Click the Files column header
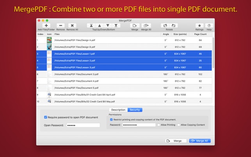This screenshot has height=157, width=251. pos(107,34)
